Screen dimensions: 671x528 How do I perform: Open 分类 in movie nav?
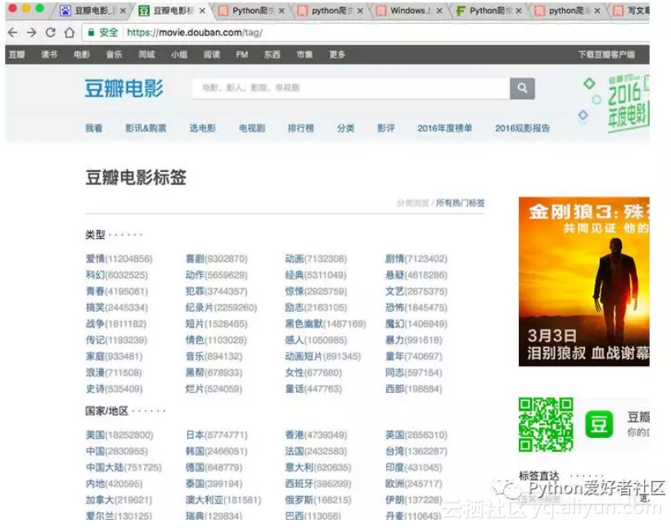(x=345, y=128)
